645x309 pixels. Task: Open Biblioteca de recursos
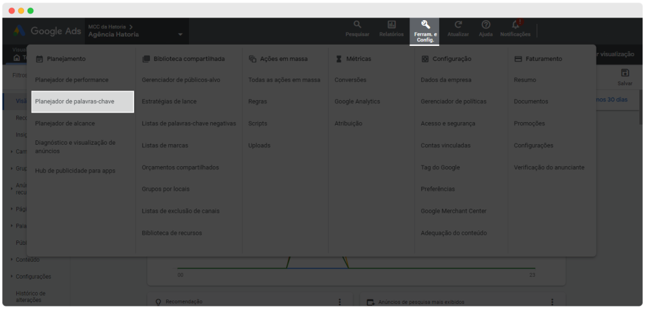172,233
